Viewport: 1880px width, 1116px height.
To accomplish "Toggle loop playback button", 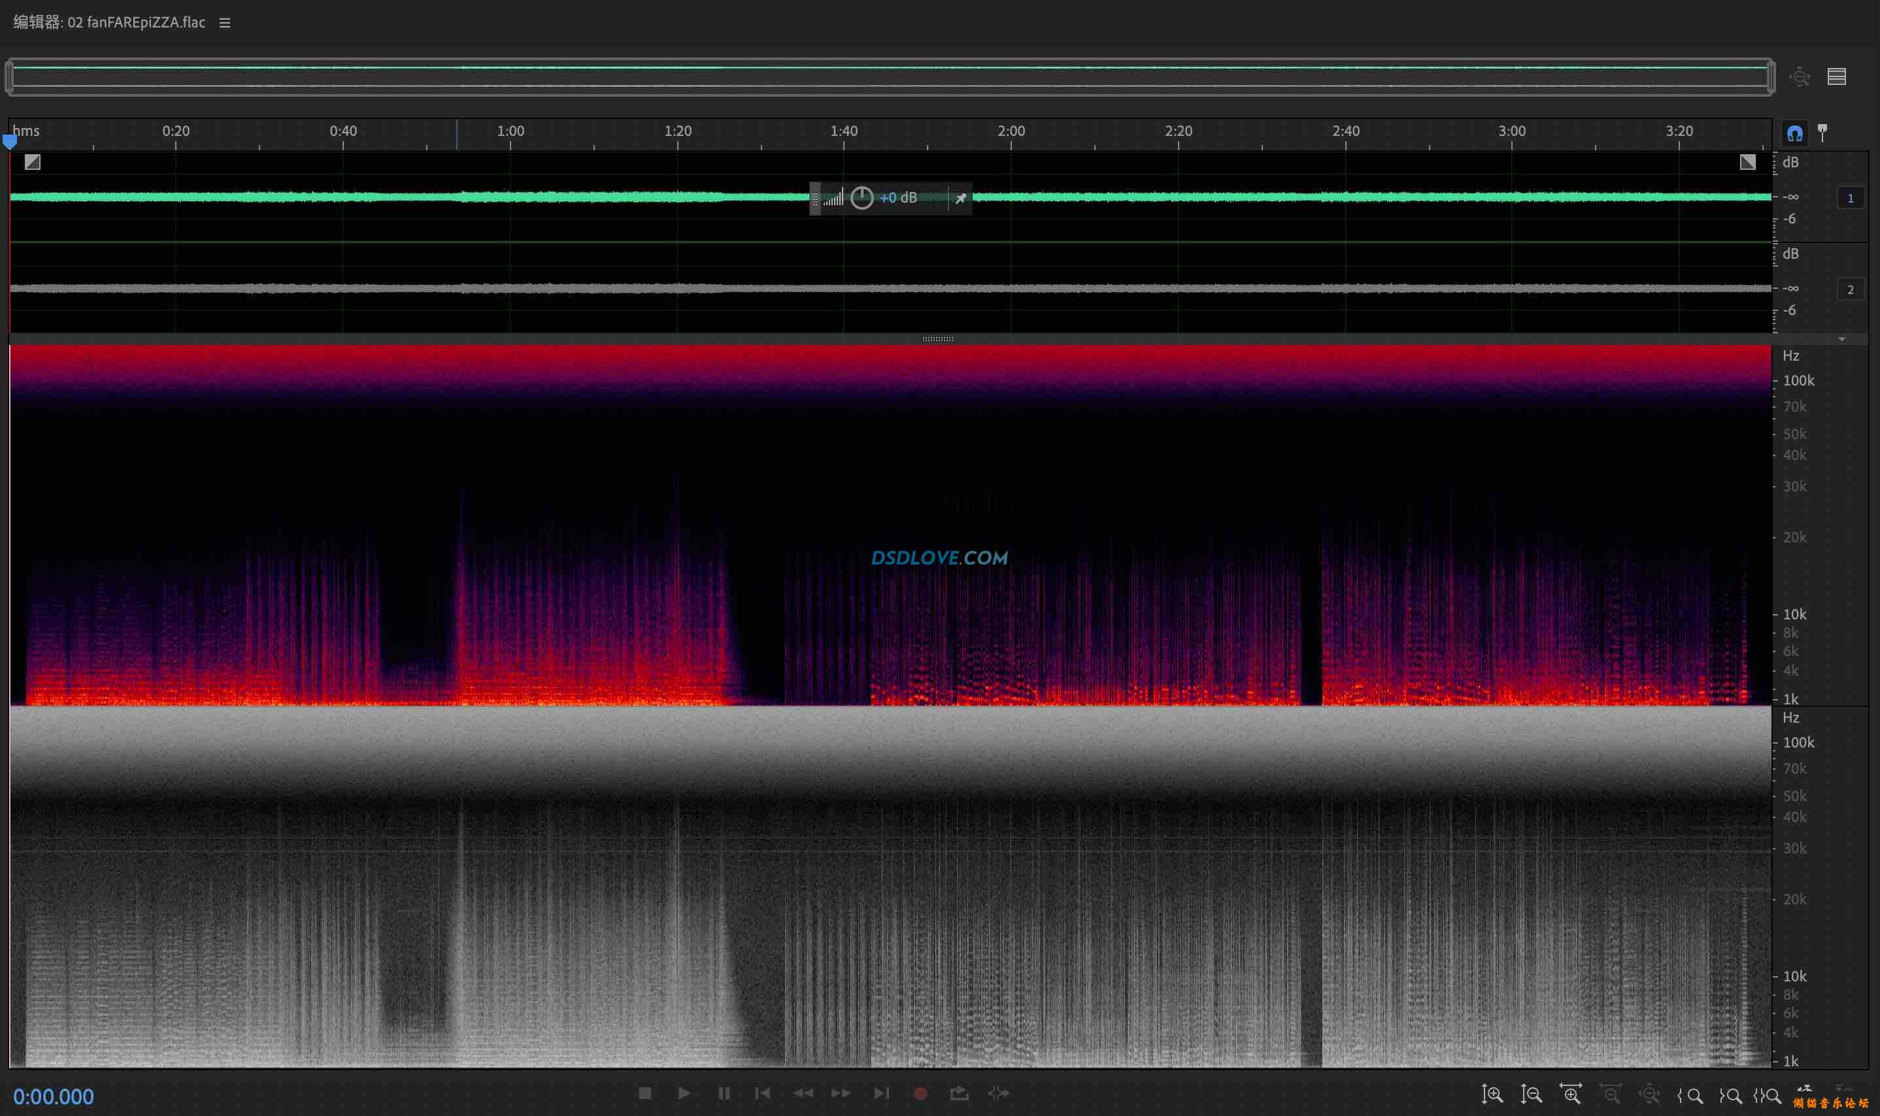I will (959, 1093).
